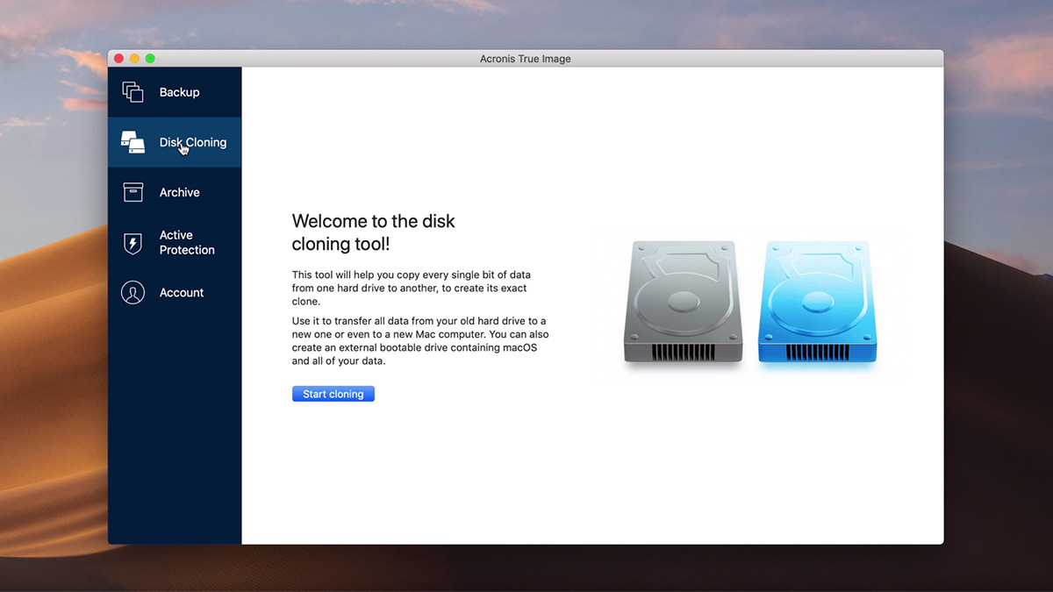1053x592 pixels.
Task: Click the 'Welcome to the disk cloning tool!' heading
Action: tap(373, 232)
